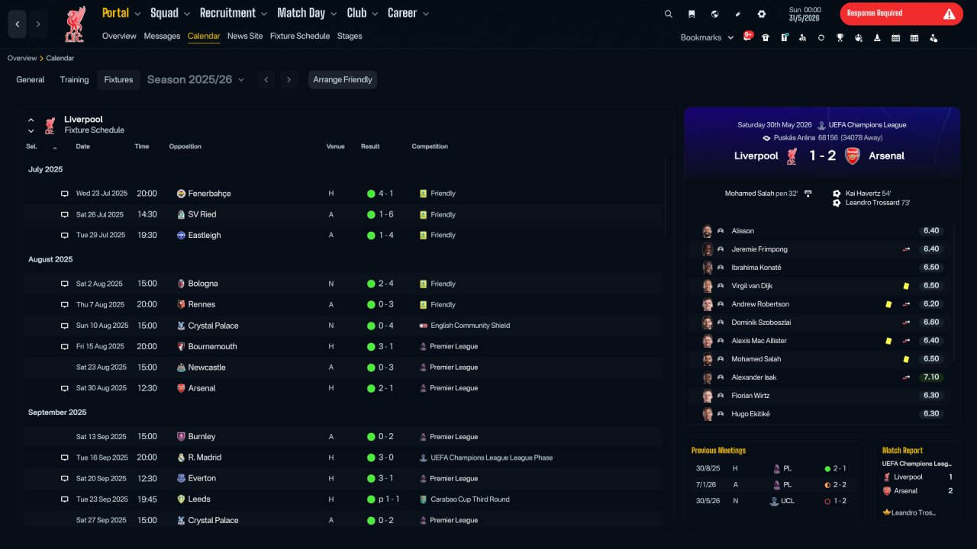
Task: Click the Fenerbahçe opposition name
Action: coord(210,194)
